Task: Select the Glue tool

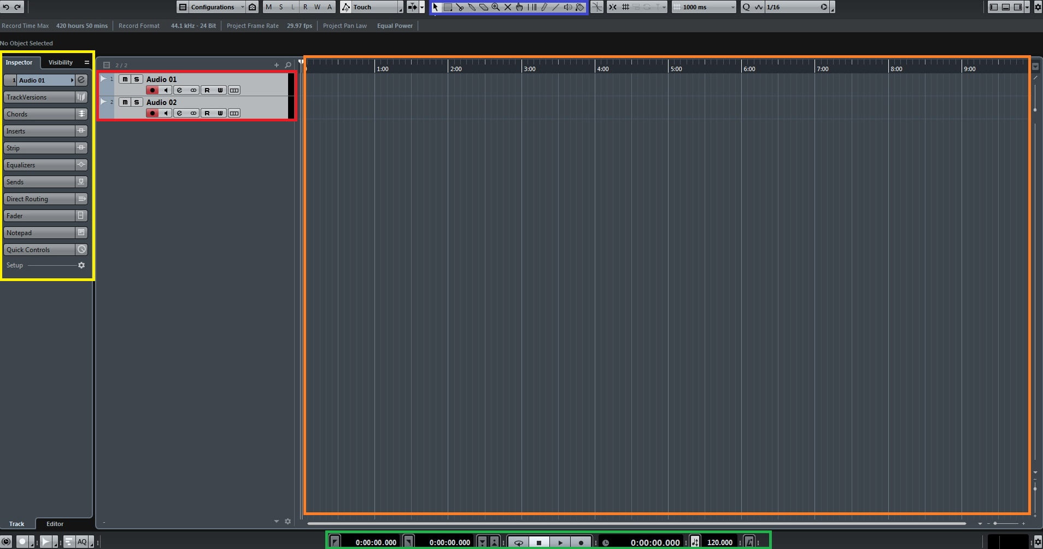Action: click(x=472, y=7)
